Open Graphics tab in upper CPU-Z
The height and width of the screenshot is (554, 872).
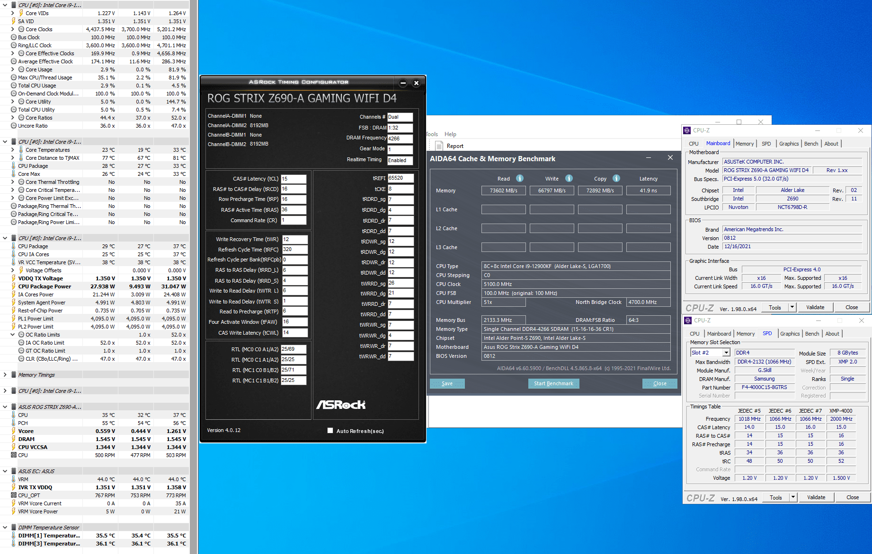789,144
